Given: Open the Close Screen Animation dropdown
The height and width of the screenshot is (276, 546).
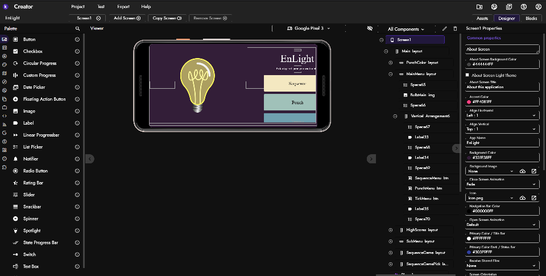Looking at the screenshot, I should pyautogui.click(x=500, y=184).
